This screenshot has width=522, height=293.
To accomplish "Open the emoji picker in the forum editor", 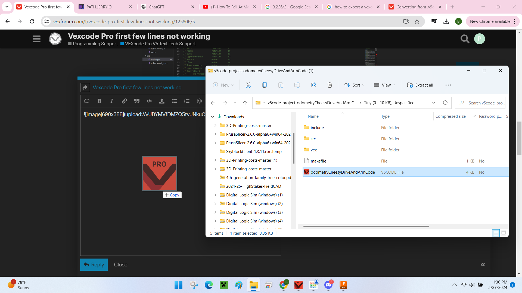I will 199,101.
